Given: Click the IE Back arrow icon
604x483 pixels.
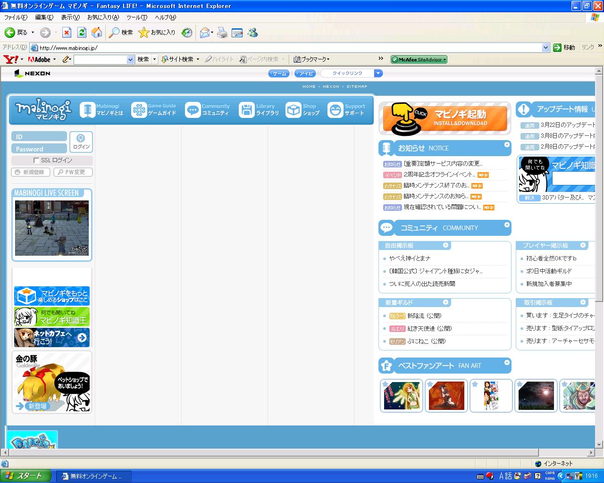Looking at the screenshot, I should pyautogui.click(x=9, y=33).
